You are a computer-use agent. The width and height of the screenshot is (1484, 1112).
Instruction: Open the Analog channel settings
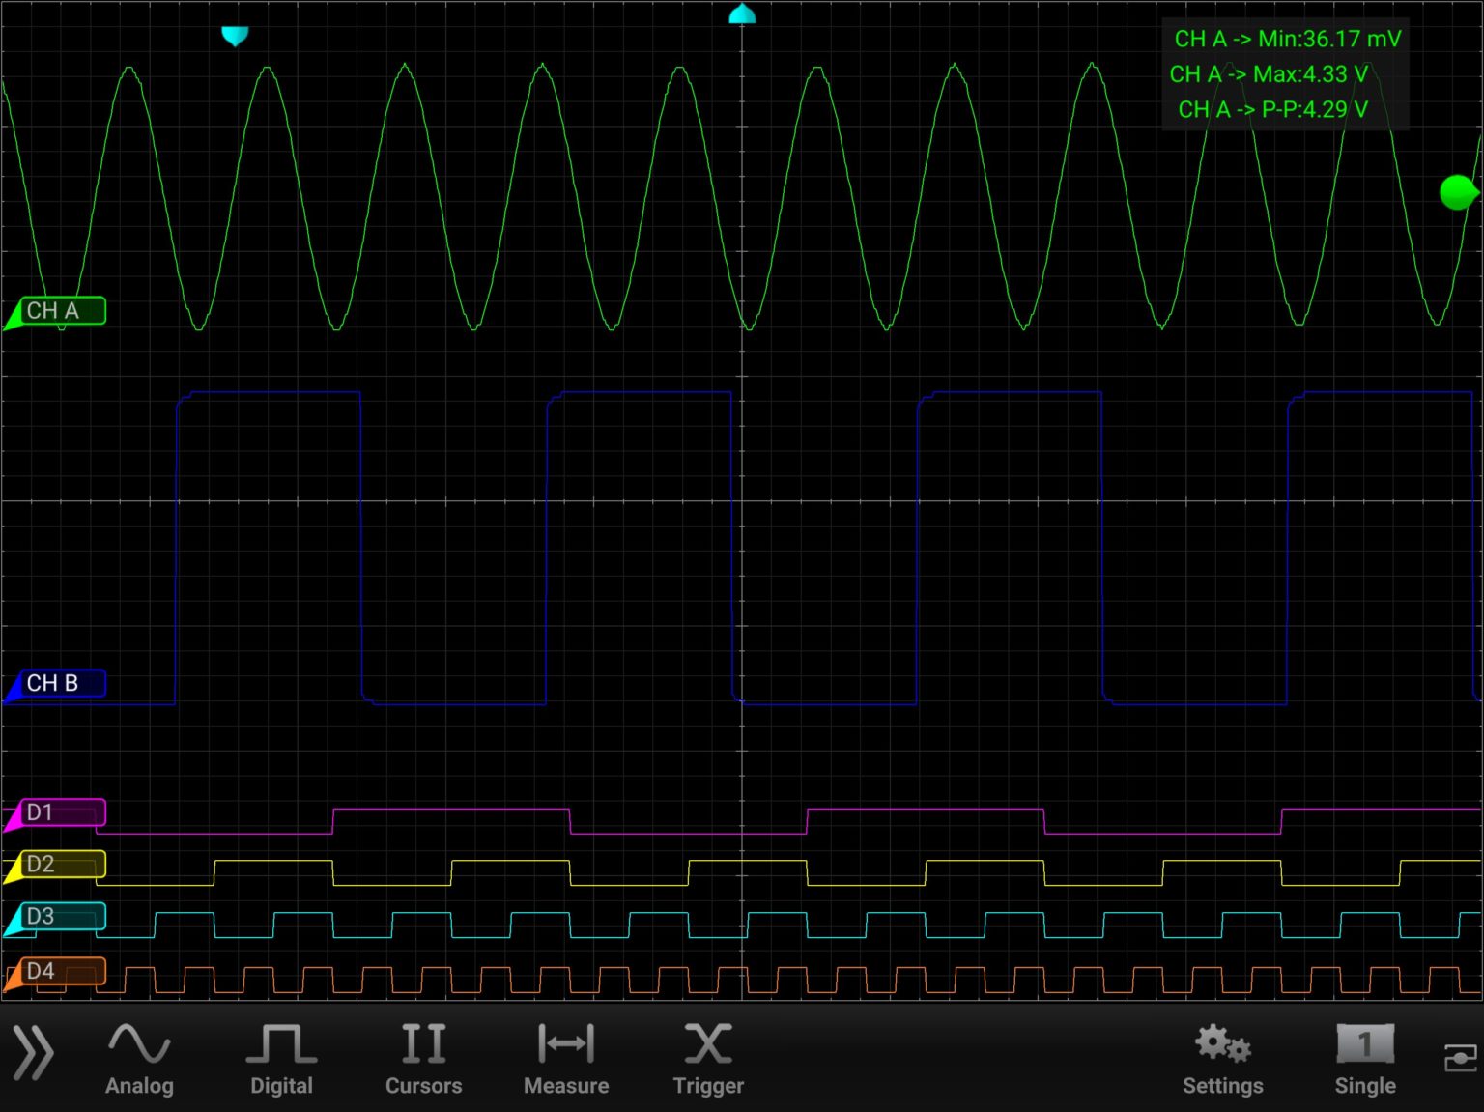point(138,1058)
